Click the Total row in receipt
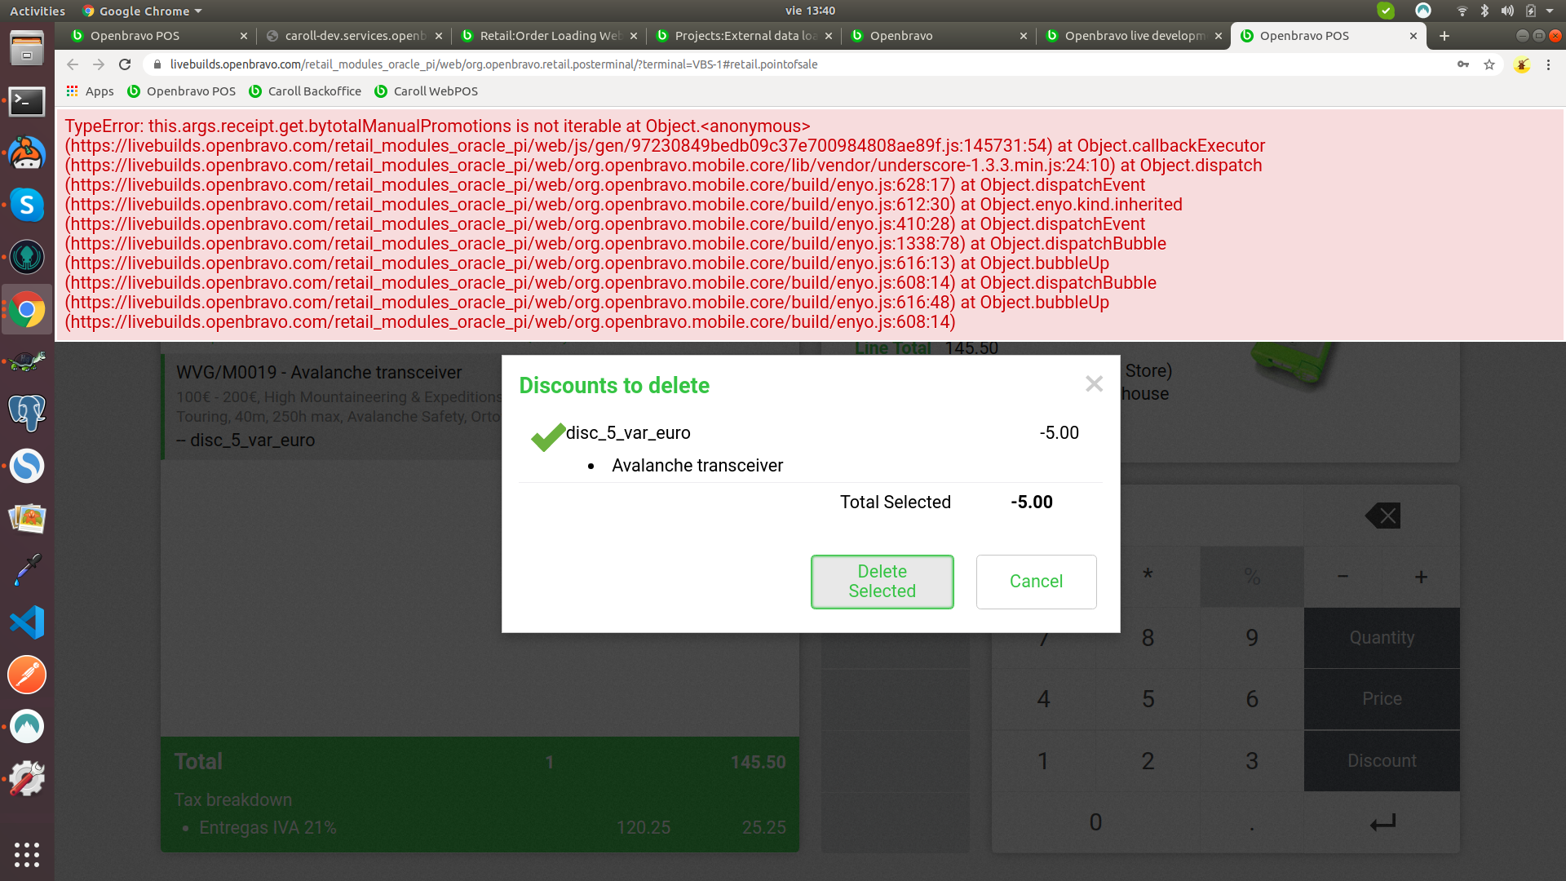The image size is (1566, 881). (480, 762)
